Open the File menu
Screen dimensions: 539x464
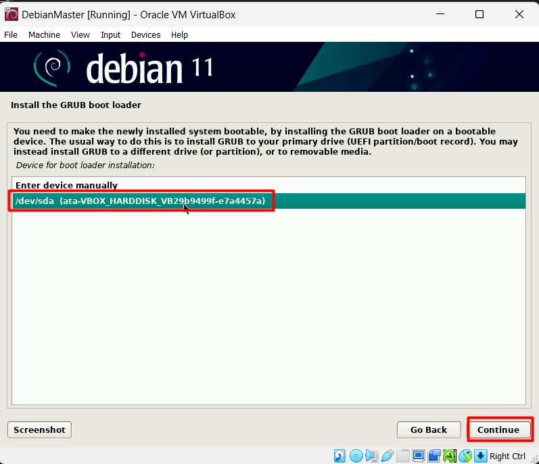(x=11, y=35)
